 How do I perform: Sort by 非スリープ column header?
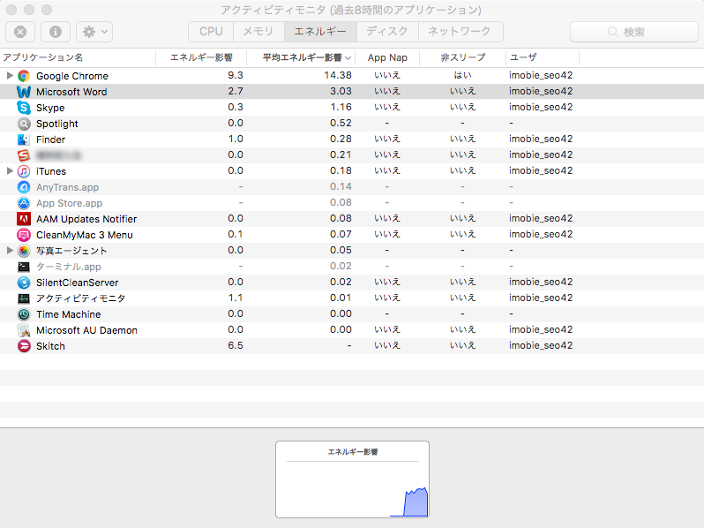point(463,57)
